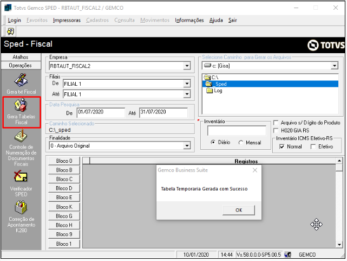Click the Bloco B button
The image size is (347, 261).
tap(64, 170)
